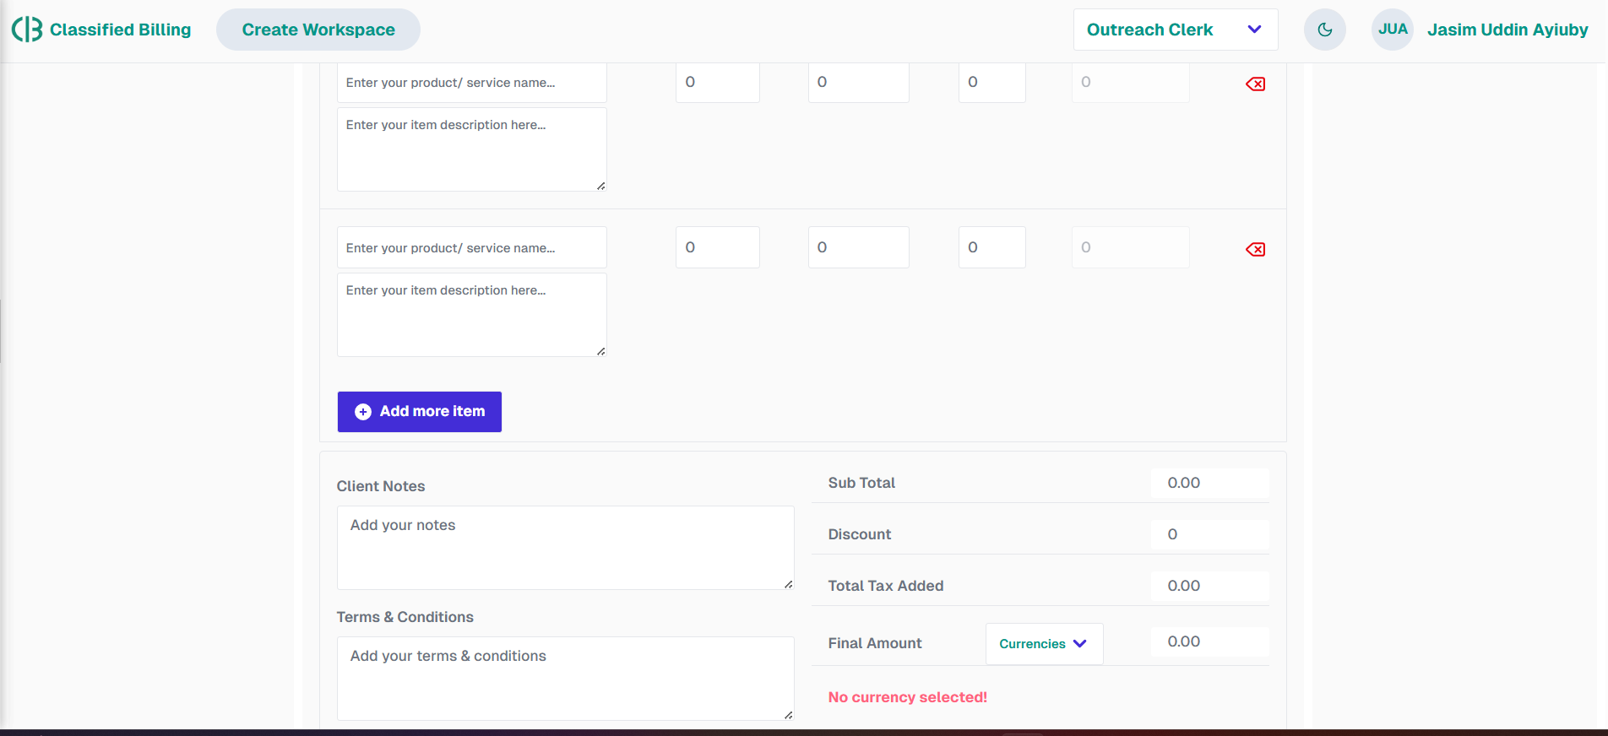Image resolution: width=1608 pixels, height=736 pixels.
Task: Expand the Currencies dropdown
Action: click(1043, 644)
